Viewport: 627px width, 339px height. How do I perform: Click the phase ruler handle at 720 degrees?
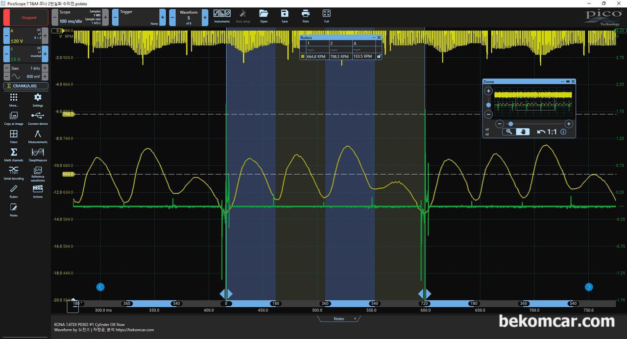point(424,294)
